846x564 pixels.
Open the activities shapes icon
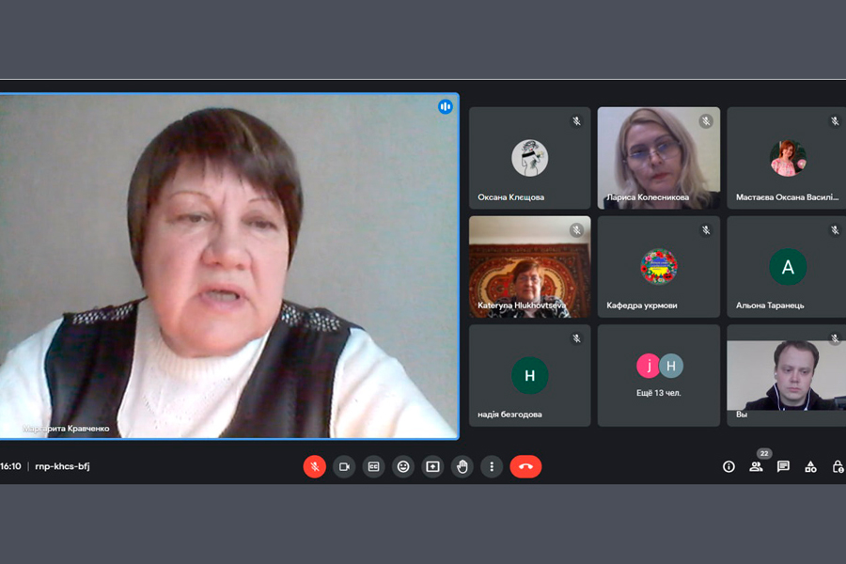click(810, 467)
